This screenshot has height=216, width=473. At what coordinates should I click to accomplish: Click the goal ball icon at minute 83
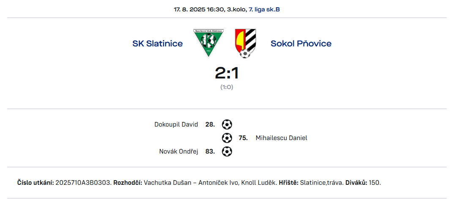(227, 151)
